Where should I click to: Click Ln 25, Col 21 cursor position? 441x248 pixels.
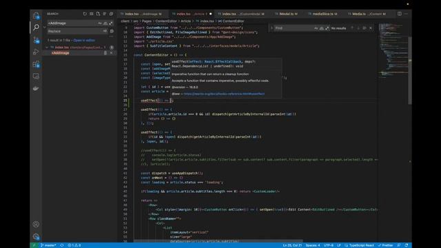[x=292, y=245]
